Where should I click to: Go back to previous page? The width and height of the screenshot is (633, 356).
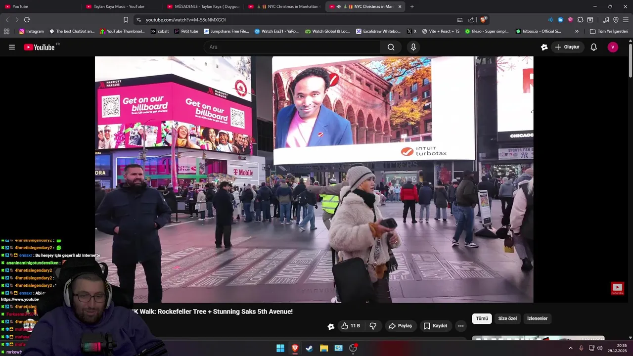coord(7,20)
